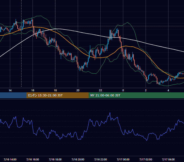
Task: Click the 22 hour label on the price axis
Action: point(100,90)
